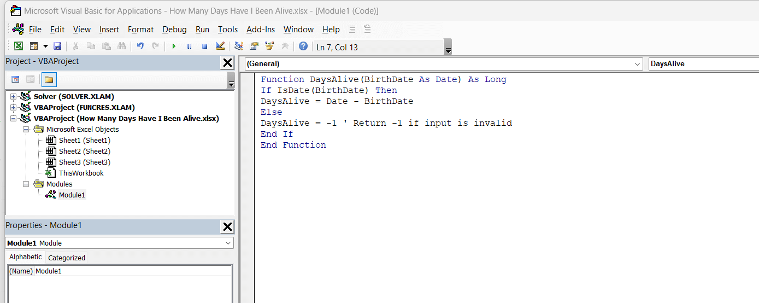759x303 pixels.
Task: Open the View menu
Action: click(x=82, y=30)
